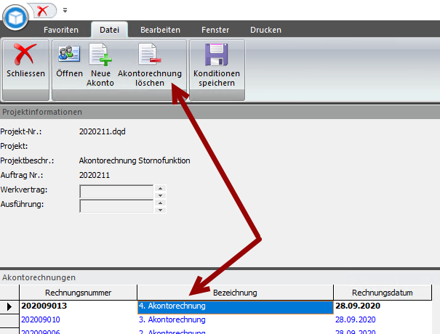Decrease the Ausführung value with down arrow
Screen dimensions: 440x334
161,210
